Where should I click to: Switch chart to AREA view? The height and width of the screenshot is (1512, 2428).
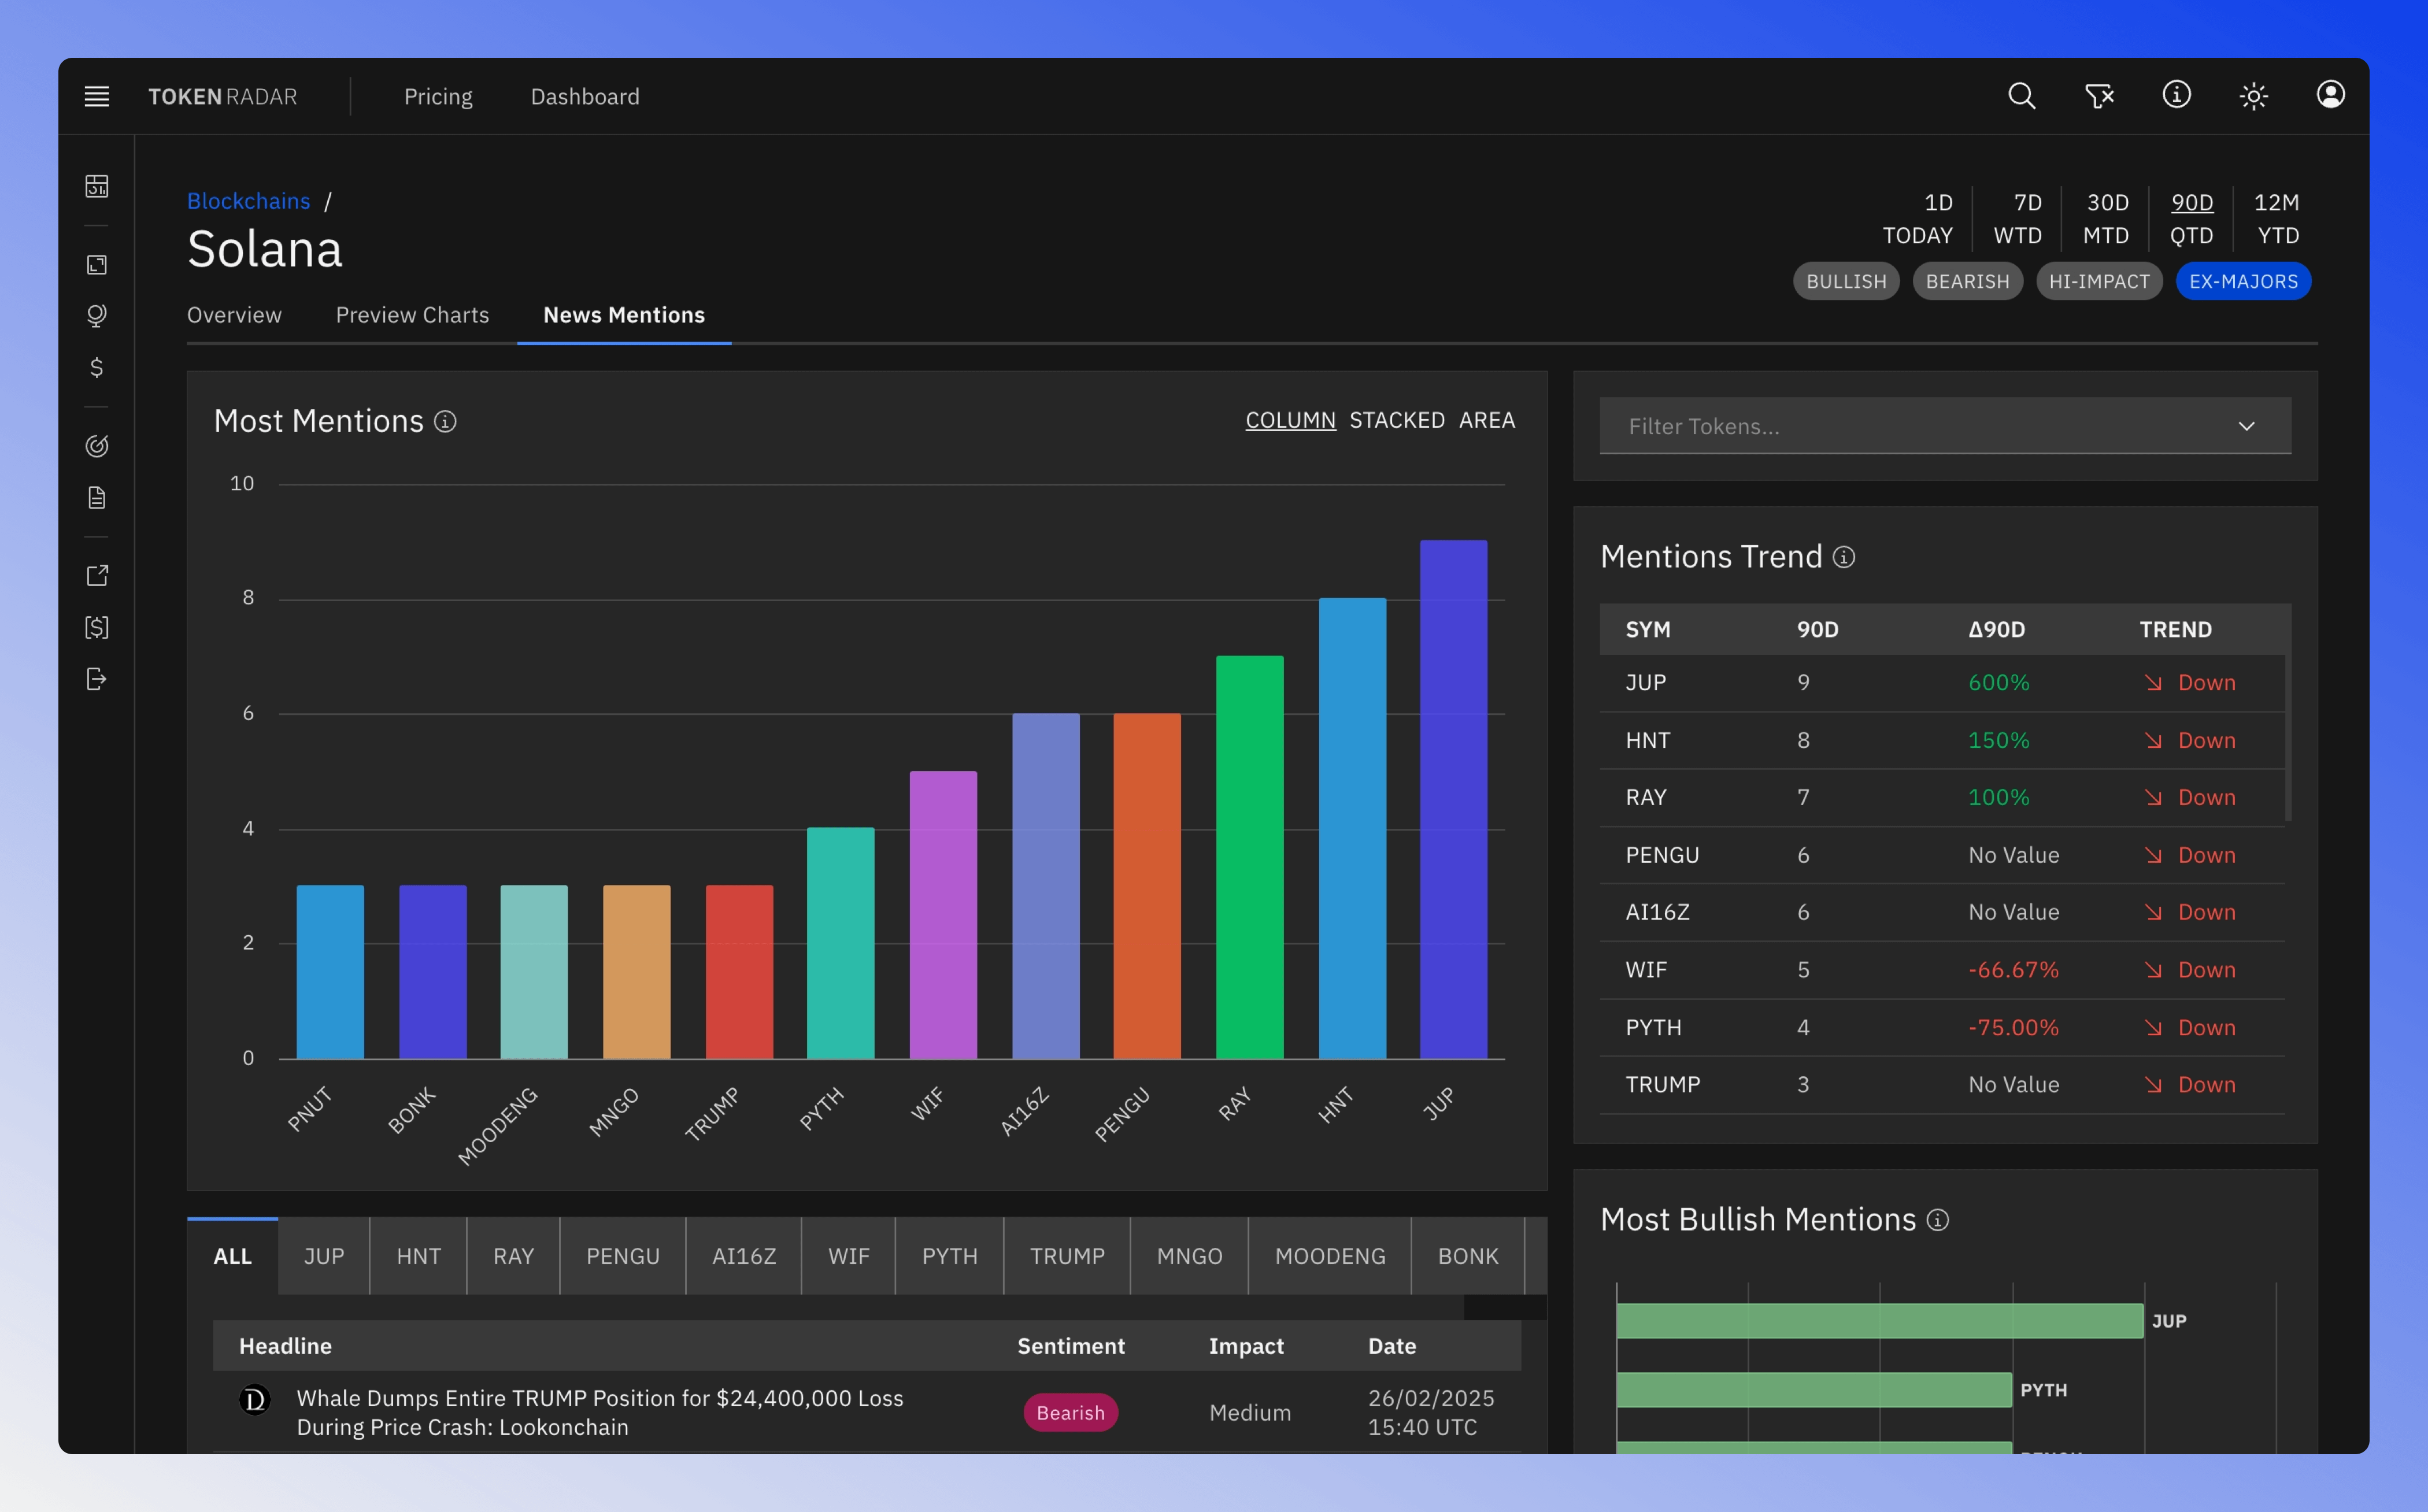[x=1487, y=420]
